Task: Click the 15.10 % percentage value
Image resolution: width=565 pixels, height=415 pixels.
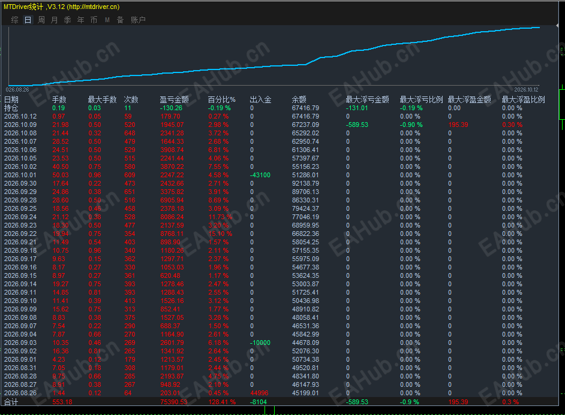Action: click(220, 234)
